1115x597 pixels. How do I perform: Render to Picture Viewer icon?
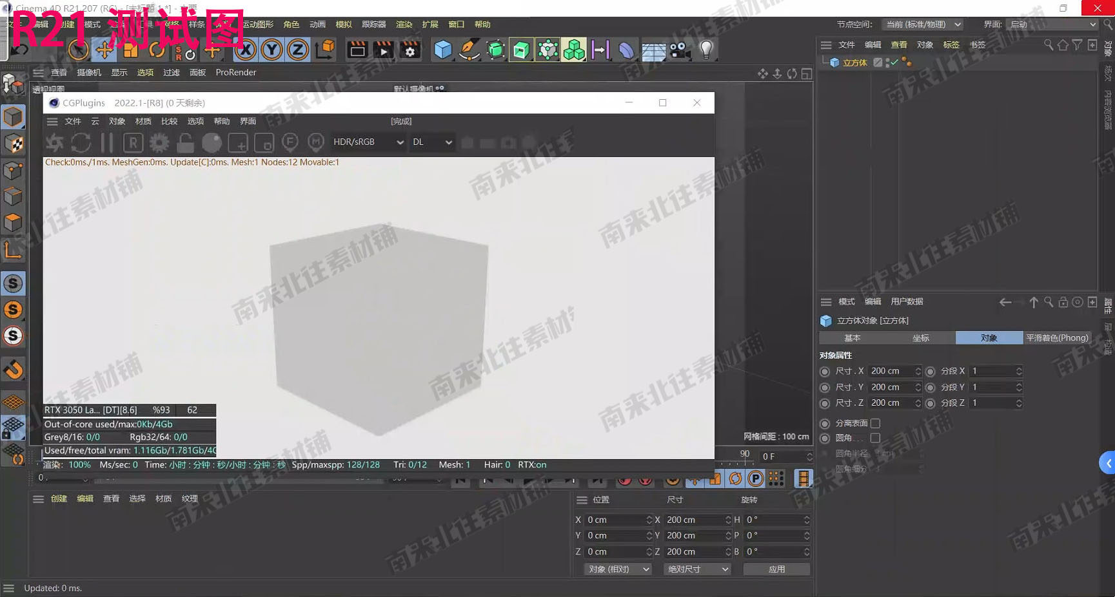click(383, 50)
